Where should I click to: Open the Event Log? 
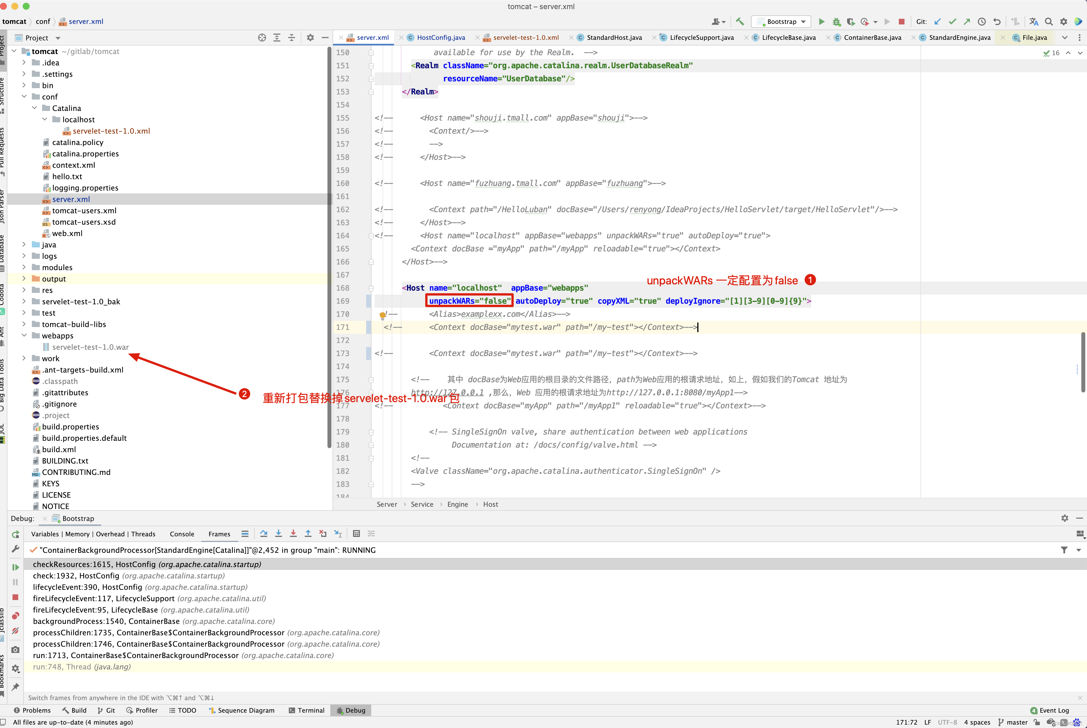[1049, 710]
